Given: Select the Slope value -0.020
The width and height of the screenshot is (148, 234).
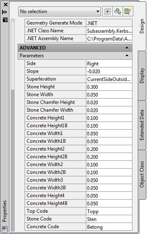Looking at the screenshot, I should [109, 71].
